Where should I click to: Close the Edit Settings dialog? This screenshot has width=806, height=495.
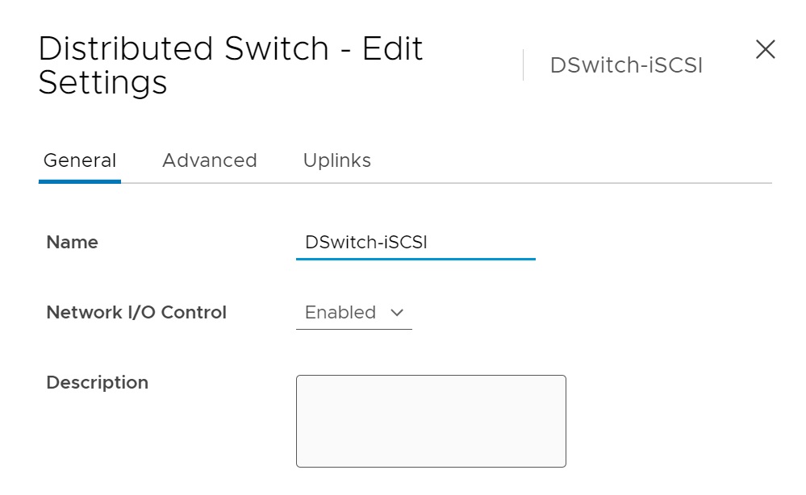tap(765, 50)
